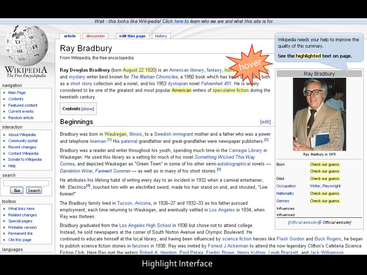Open Featured content link
367x275 pixels.
23,105
